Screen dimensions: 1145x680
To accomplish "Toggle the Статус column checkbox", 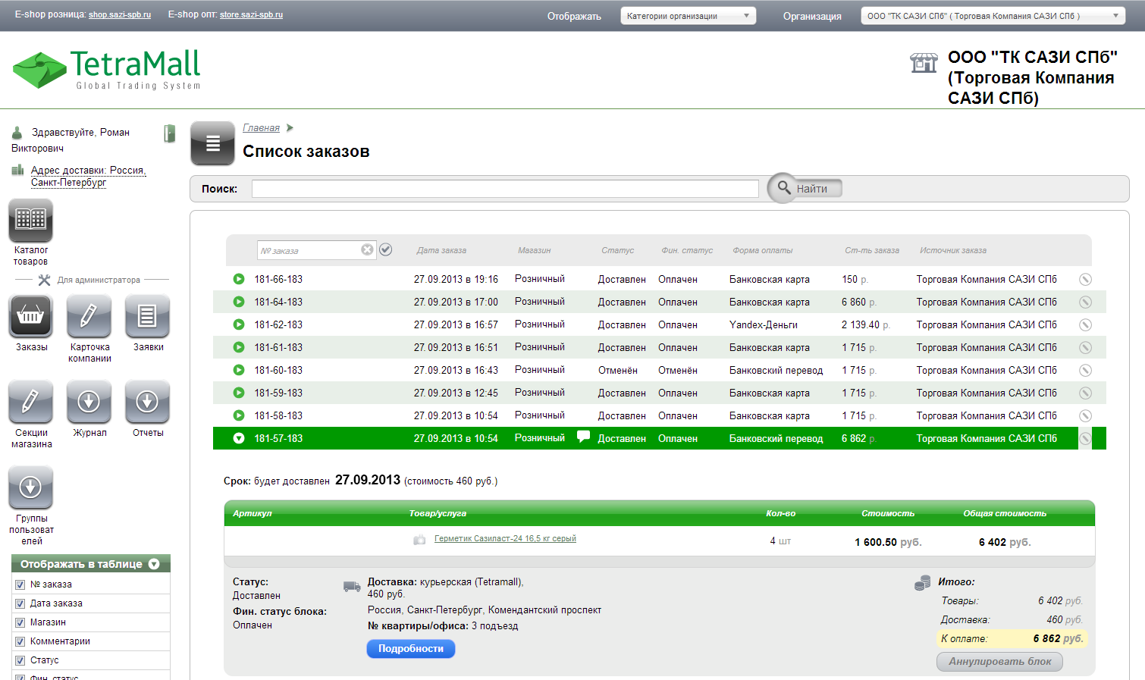I will tap(20, 660).
